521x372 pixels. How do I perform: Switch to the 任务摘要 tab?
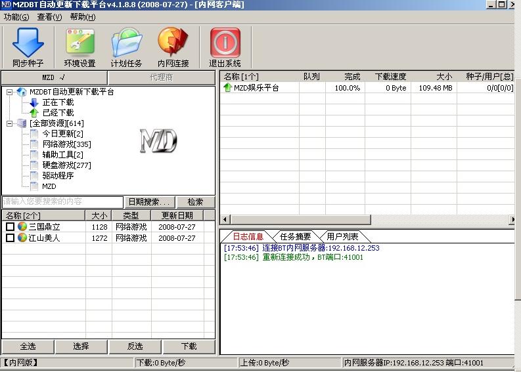[295, 237]
